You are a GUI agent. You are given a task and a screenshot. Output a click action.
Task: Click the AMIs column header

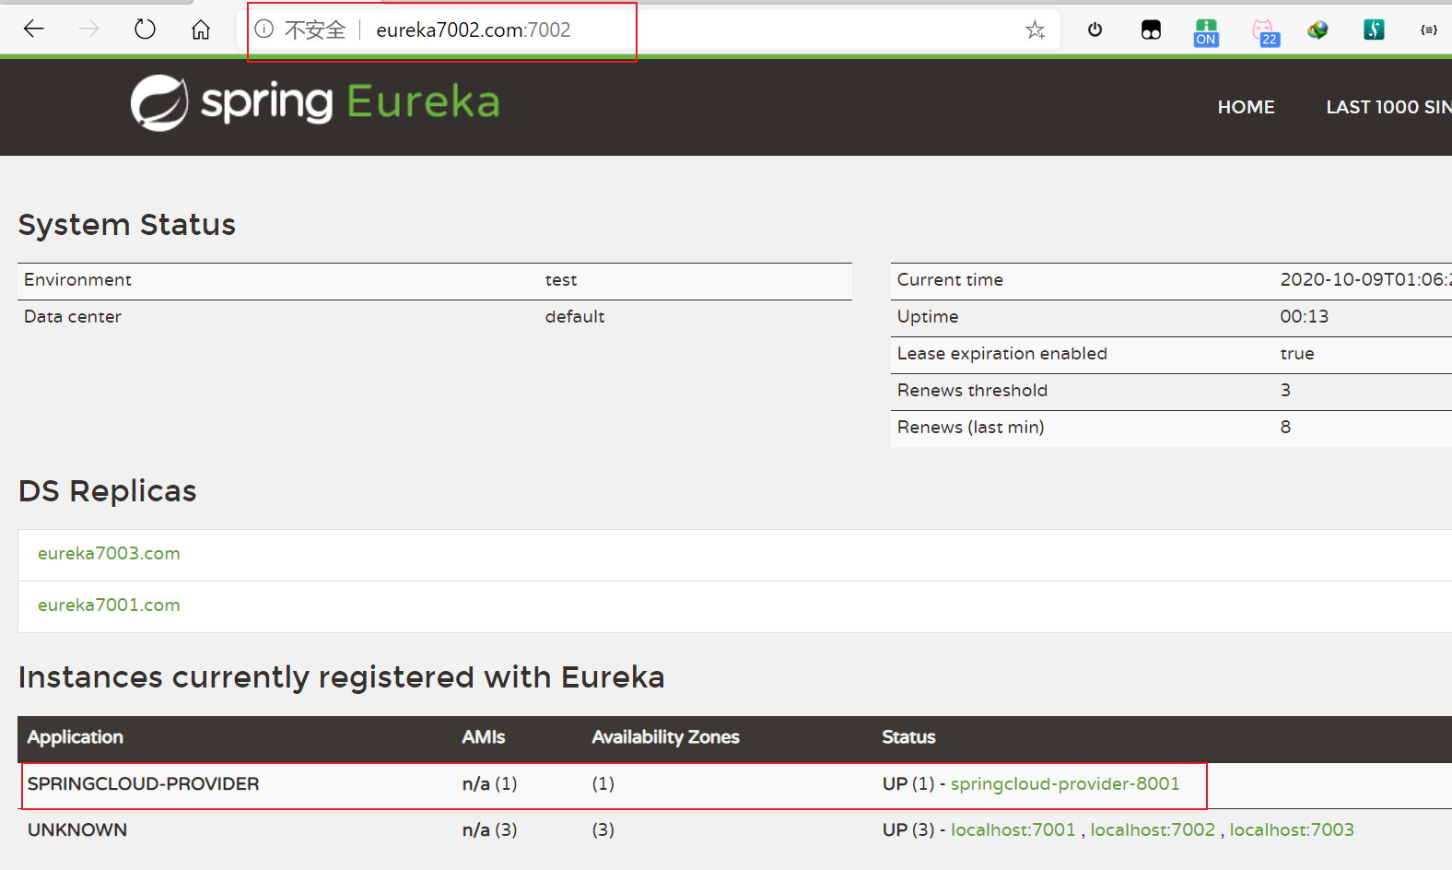point(484,737)
